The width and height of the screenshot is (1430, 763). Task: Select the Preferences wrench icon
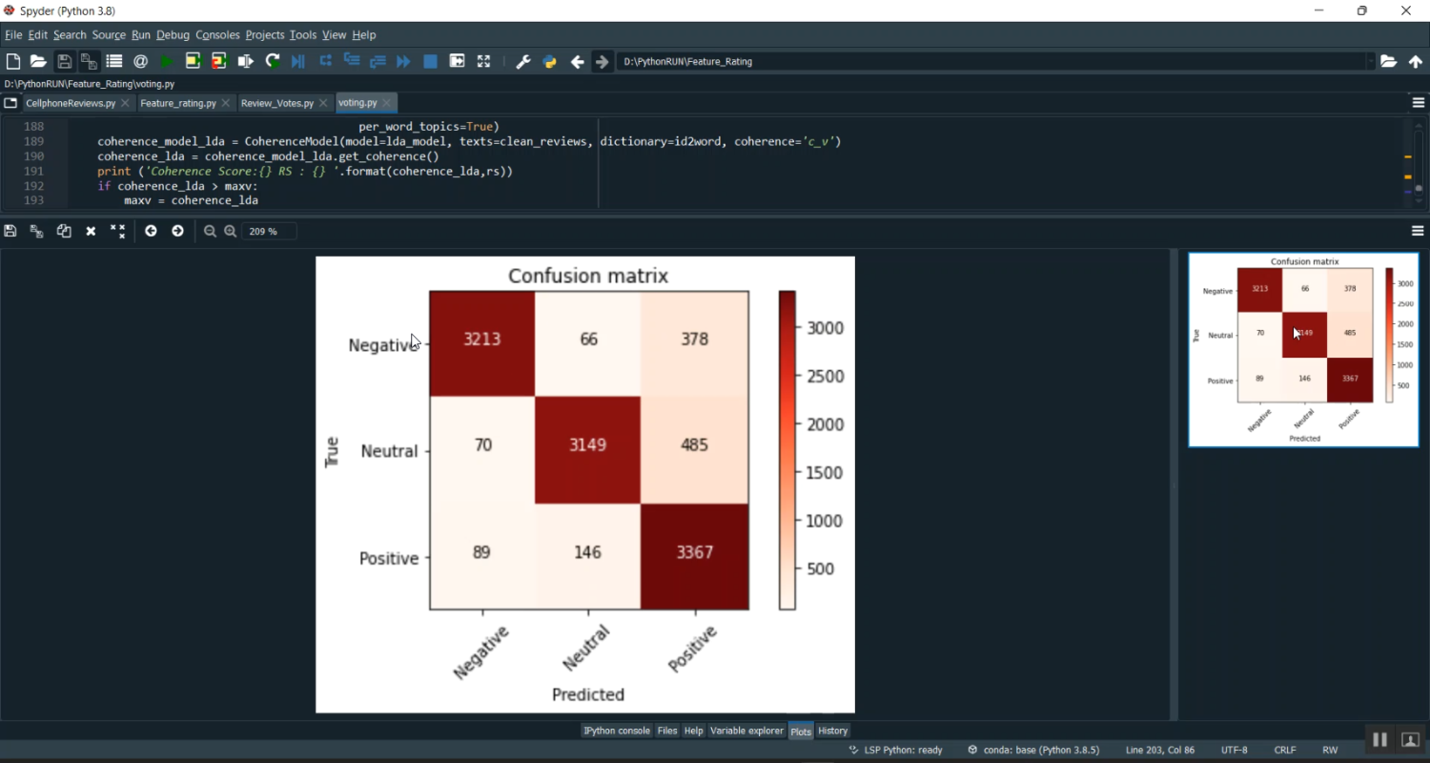click(x=522, y=61)
